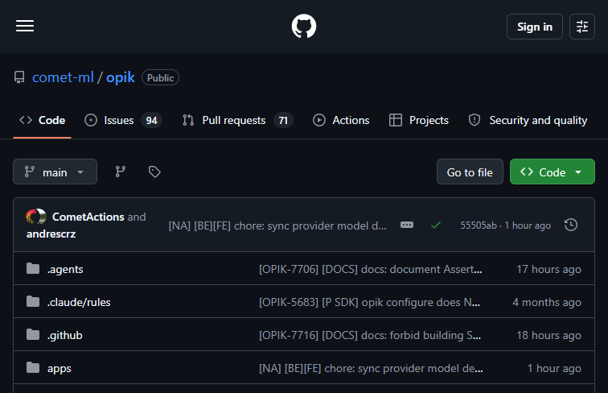Open the opik repository link
608x393 pixels.
coord(120,77)
